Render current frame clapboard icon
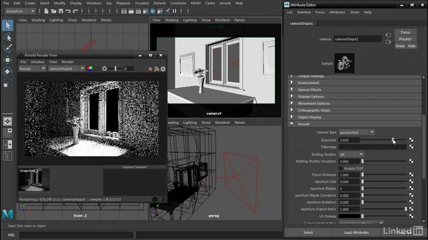 coord(131,11)
